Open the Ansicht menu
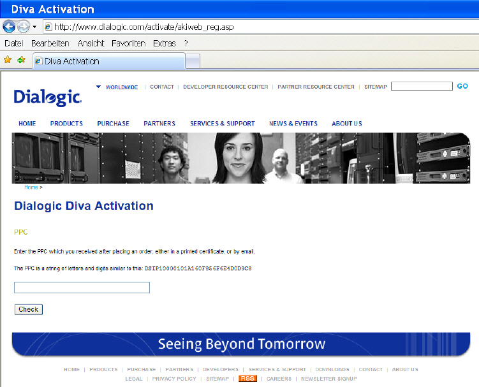Screen dimensions: 479x387 91,43
